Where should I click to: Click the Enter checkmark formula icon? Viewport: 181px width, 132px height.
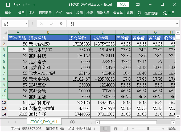[51, 24]
